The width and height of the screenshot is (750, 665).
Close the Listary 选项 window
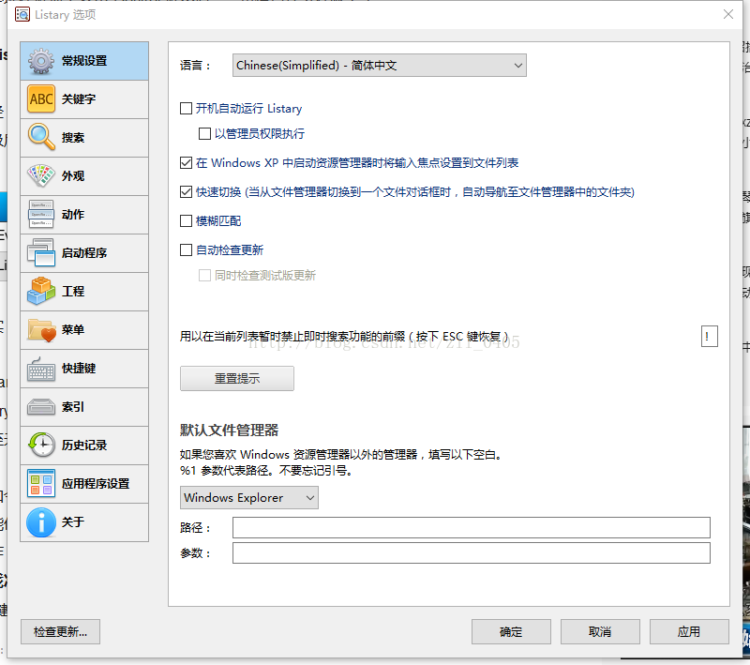(728, 14)
